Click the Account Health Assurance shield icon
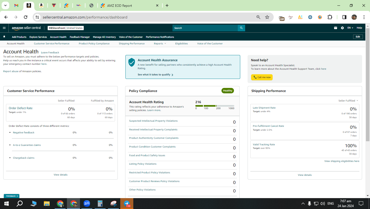 click(132, 62)
